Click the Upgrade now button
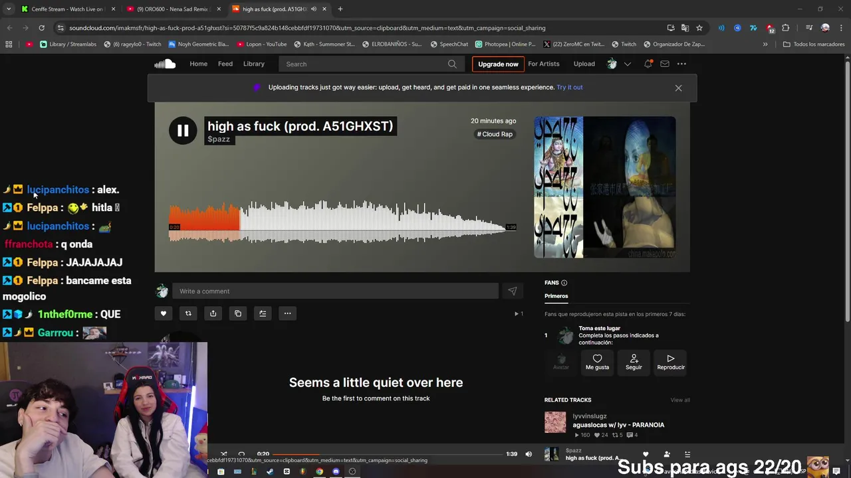 [x=498, y=64]
